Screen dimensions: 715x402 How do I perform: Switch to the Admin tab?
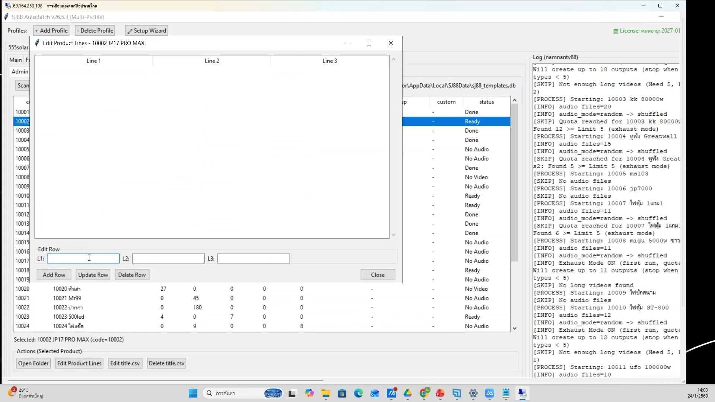[x=19, y=71]
